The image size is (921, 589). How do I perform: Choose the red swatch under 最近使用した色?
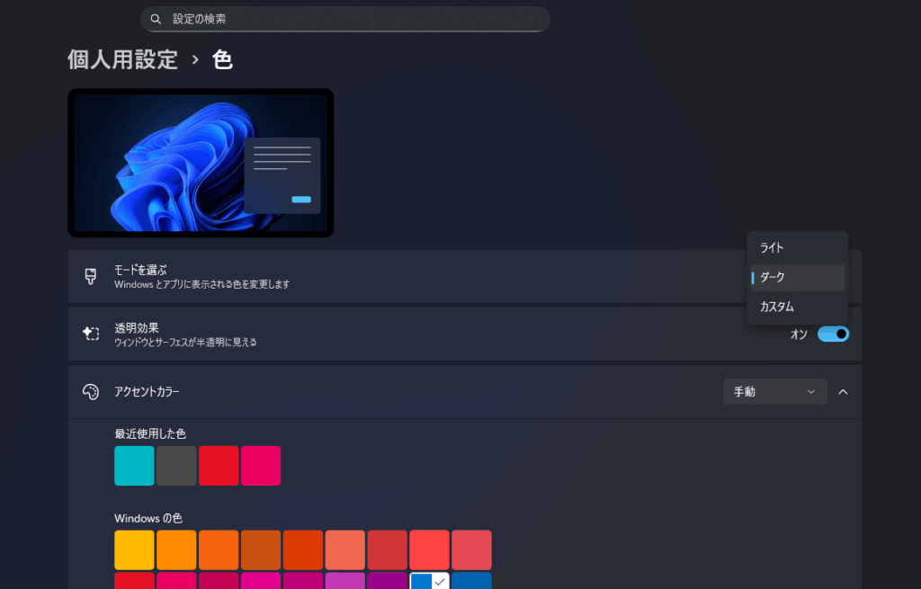click(x=219, y=466)
